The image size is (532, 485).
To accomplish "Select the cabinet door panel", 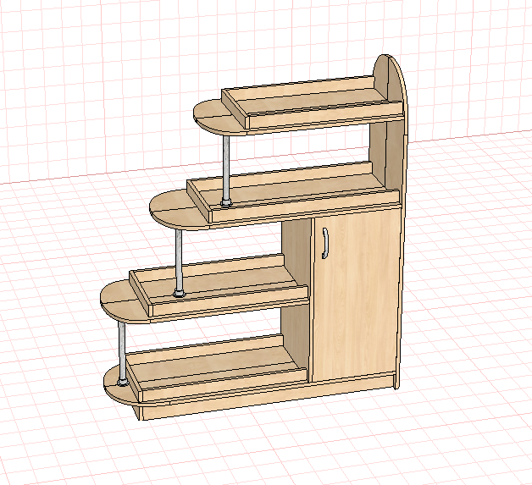I will [357, 295].
